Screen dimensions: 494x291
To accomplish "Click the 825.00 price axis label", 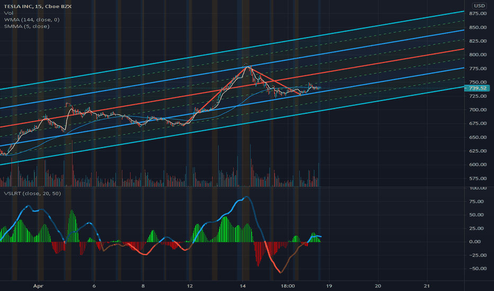I will click(478, 41).
